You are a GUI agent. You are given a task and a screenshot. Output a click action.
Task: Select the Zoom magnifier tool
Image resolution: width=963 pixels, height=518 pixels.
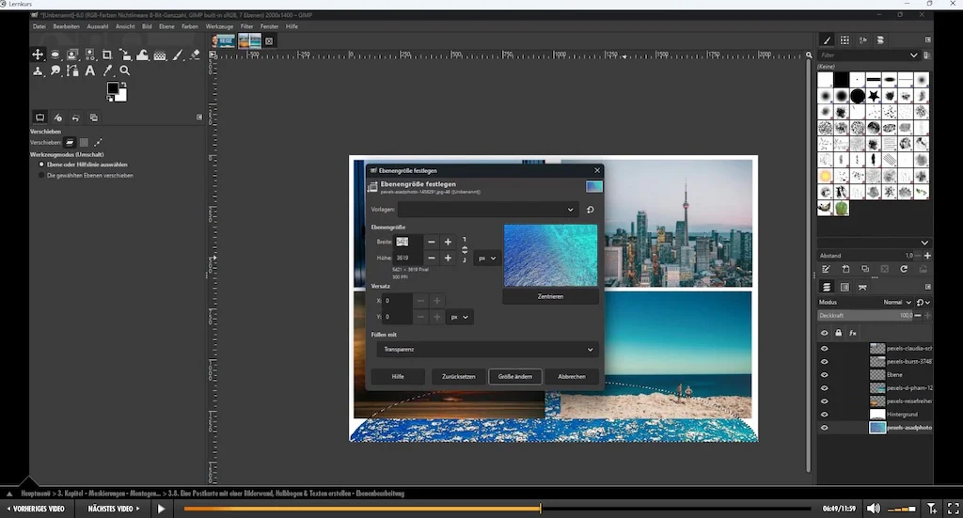click(125, 71)
